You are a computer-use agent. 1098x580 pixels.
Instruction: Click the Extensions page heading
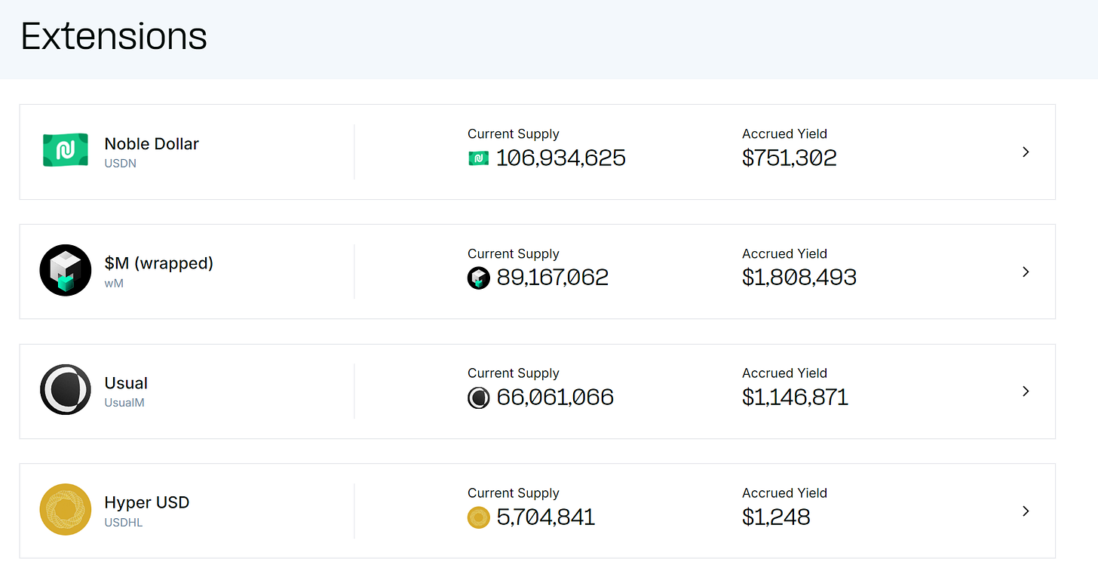click(x=114, y=36)
